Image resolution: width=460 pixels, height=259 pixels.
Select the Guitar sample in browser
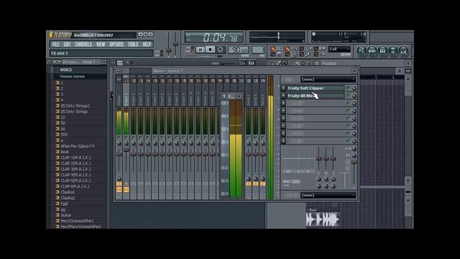click(65, 215)
